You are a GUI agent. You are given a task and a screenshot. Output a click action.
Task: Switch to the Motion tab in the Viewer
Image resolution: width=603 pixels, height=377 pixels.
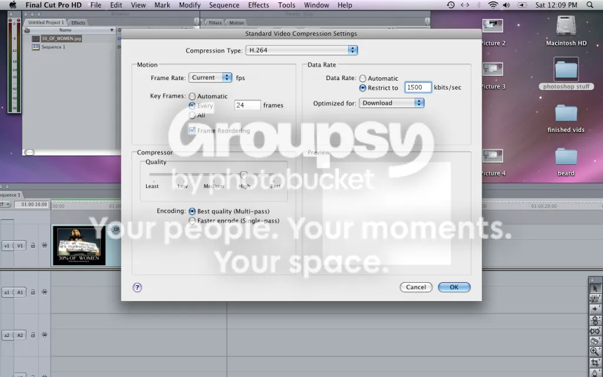pos(237,23)
